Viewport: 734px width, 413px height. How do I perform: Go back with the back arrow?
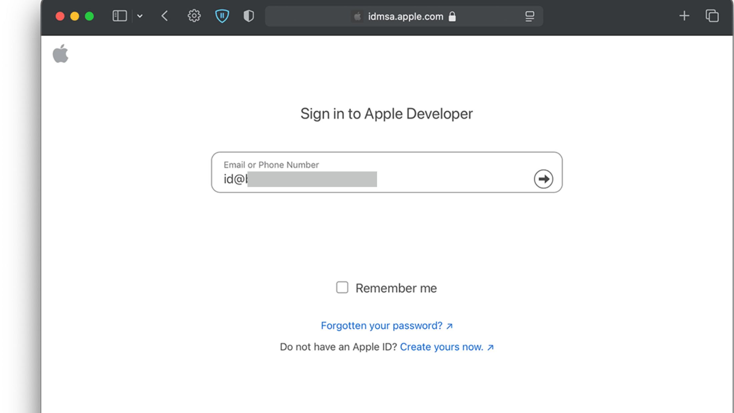click(164, 16)
